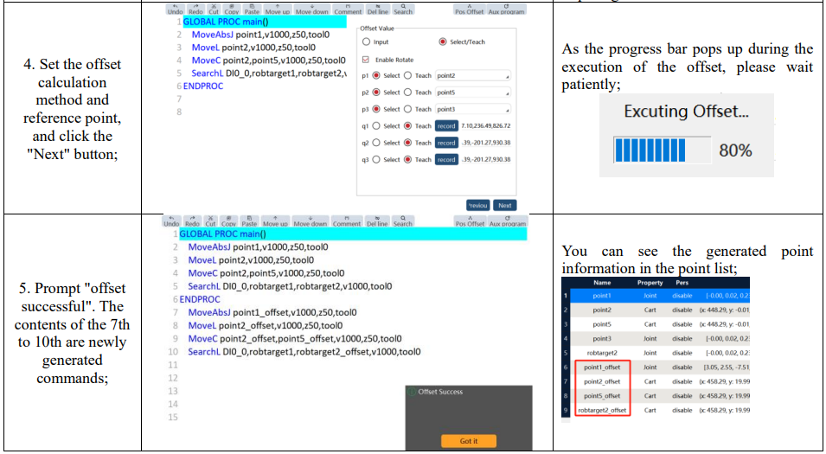Click the Copy icon in the step 4 editor toolbar

coord(231,9)
